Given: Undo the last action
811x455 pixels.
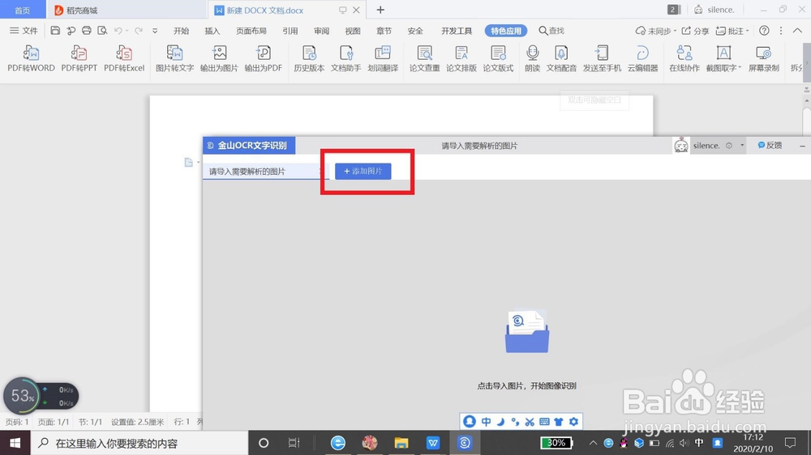Looking at the screenshot, I should point(118,31).
